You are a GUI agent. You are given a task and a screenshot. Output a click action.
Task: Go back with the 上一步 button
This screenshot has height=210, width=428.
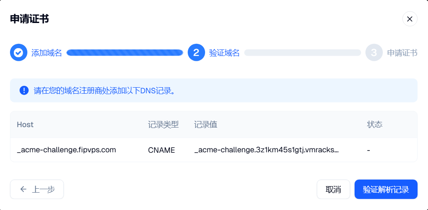click(37, 189)
